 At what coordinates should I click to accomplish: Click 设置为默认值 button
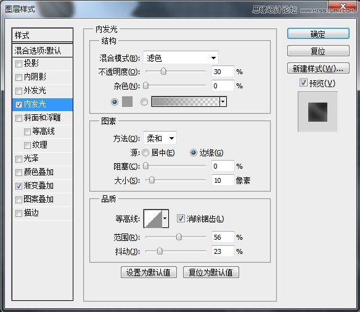(x=149, y=272)
